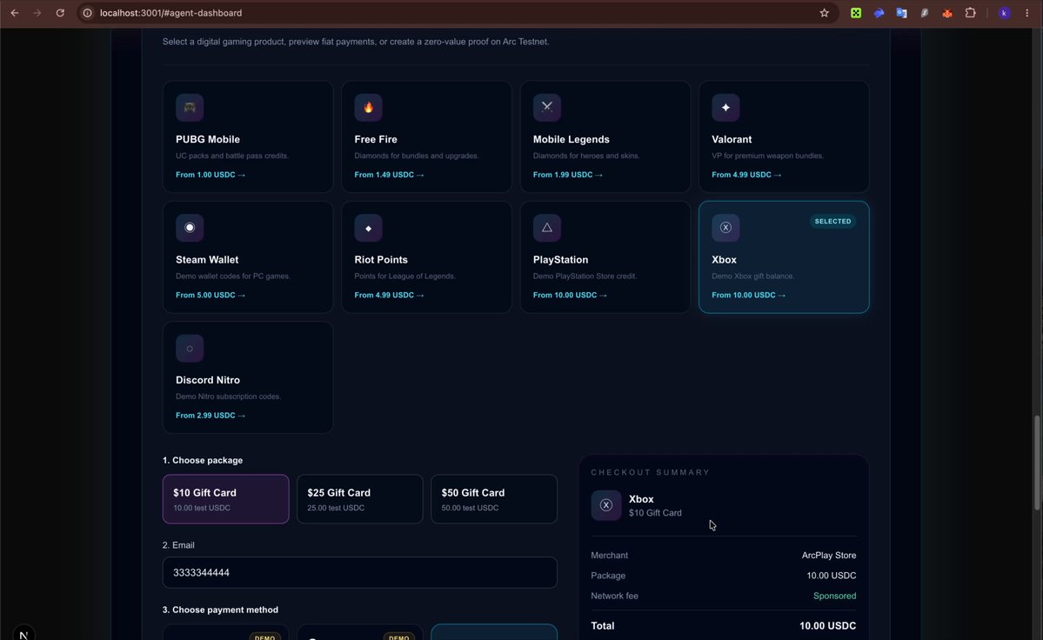The width and height of the screenshot is (1043, 640).
Task: Open Mobile Legends From 1.99 USDC link
Action: 567,175
